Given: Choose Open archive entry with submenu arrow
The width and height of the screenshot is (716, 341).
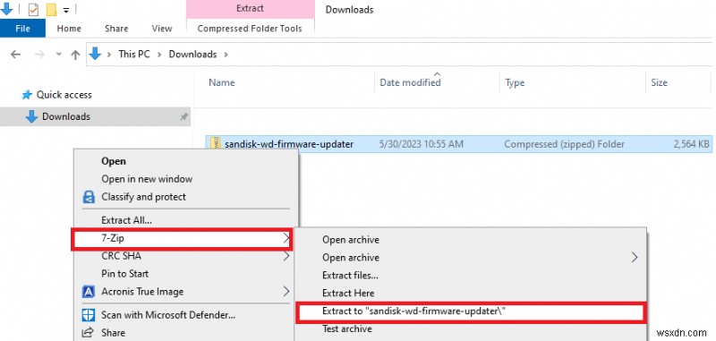Looking at the screenshot, I should (351, 258).
